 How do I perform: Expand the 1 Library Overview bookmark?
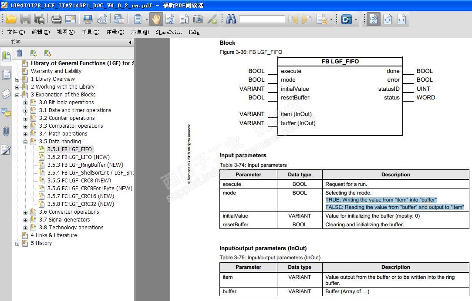(17, 79)
